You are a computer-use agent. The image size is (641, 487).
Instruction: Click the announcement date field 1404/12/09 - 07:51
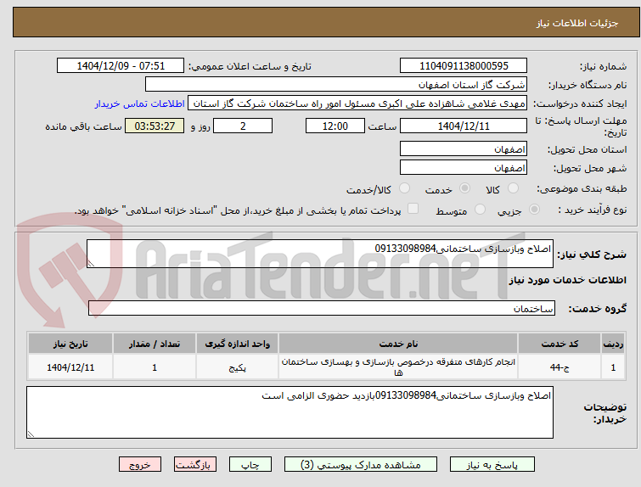coord(121,66)
